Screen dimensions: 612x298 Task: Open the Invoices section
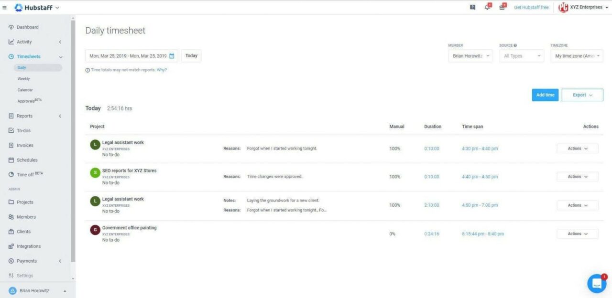pos(24,145)
